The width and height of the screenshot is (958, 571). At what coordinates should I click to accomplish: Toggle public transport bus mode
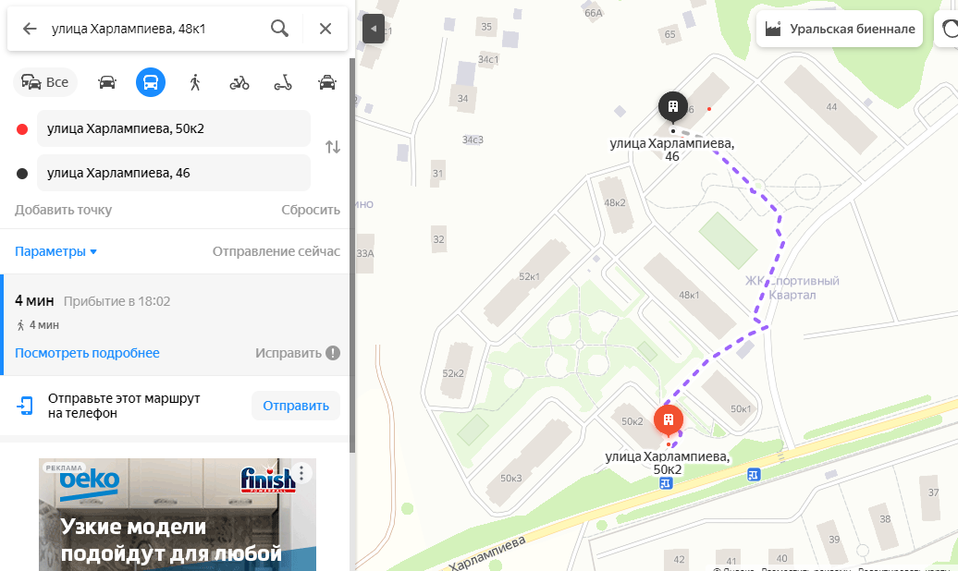(x=151, y=82)
